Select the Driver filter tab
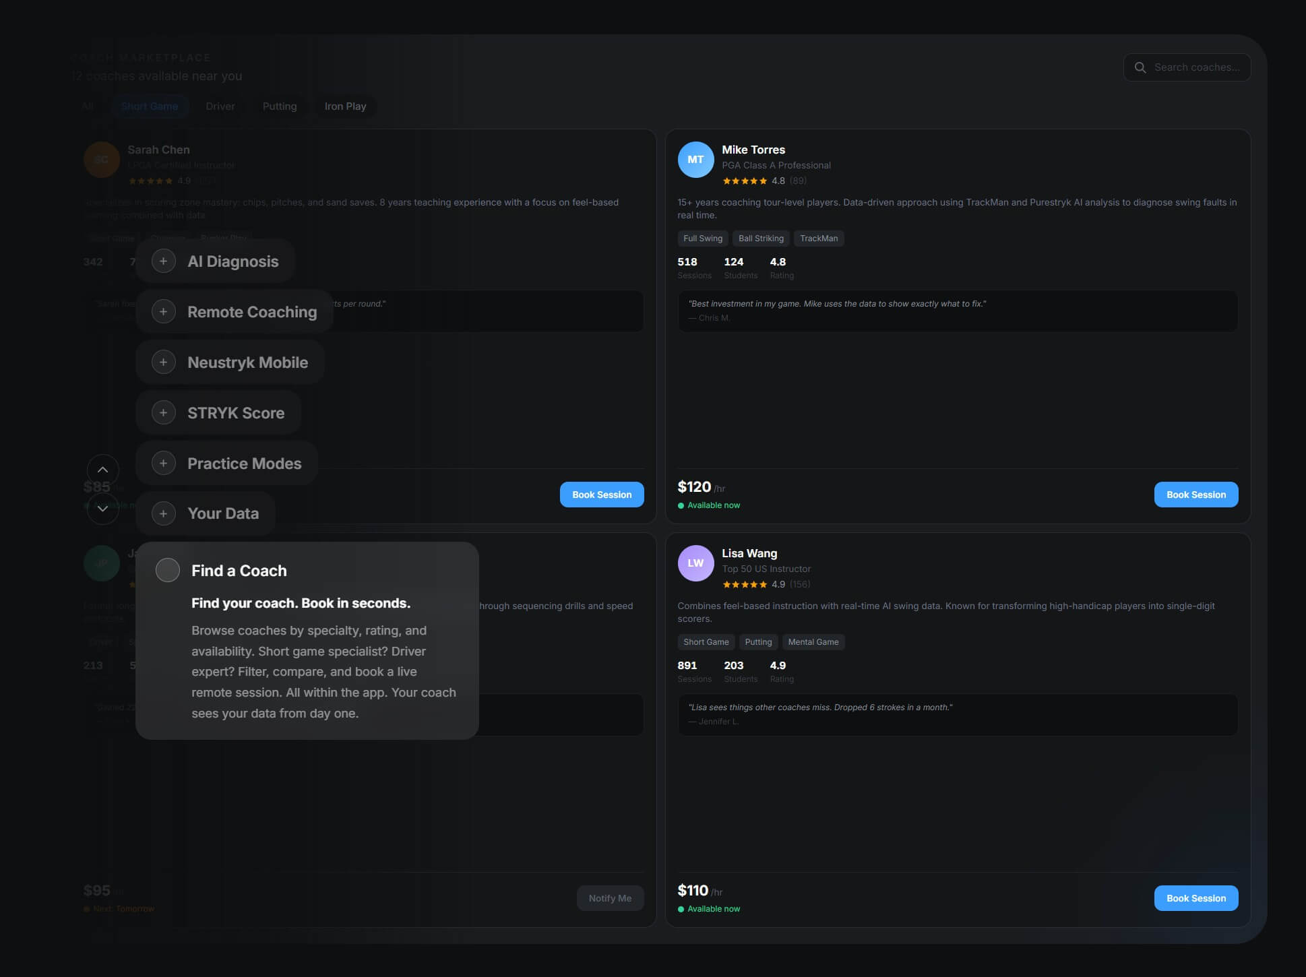 (220, 106)
